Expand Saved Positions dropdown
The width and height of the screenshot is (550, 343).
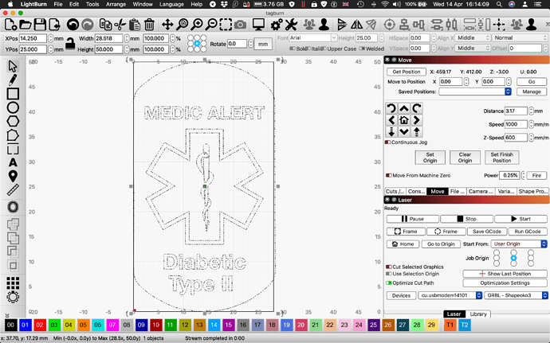(475, 92)
